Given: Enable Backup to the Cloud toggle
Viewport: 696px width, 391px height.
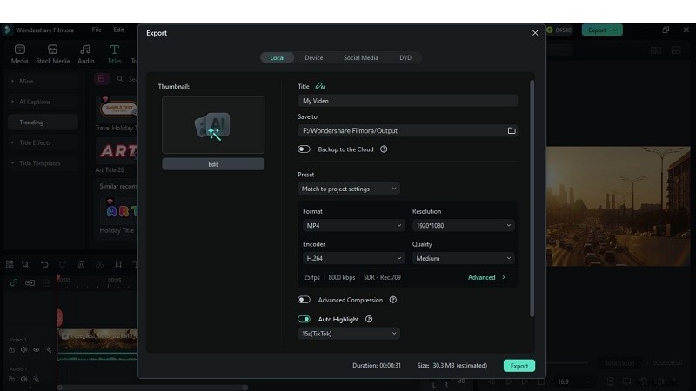Looking at the screenshot, I should 304,149.
